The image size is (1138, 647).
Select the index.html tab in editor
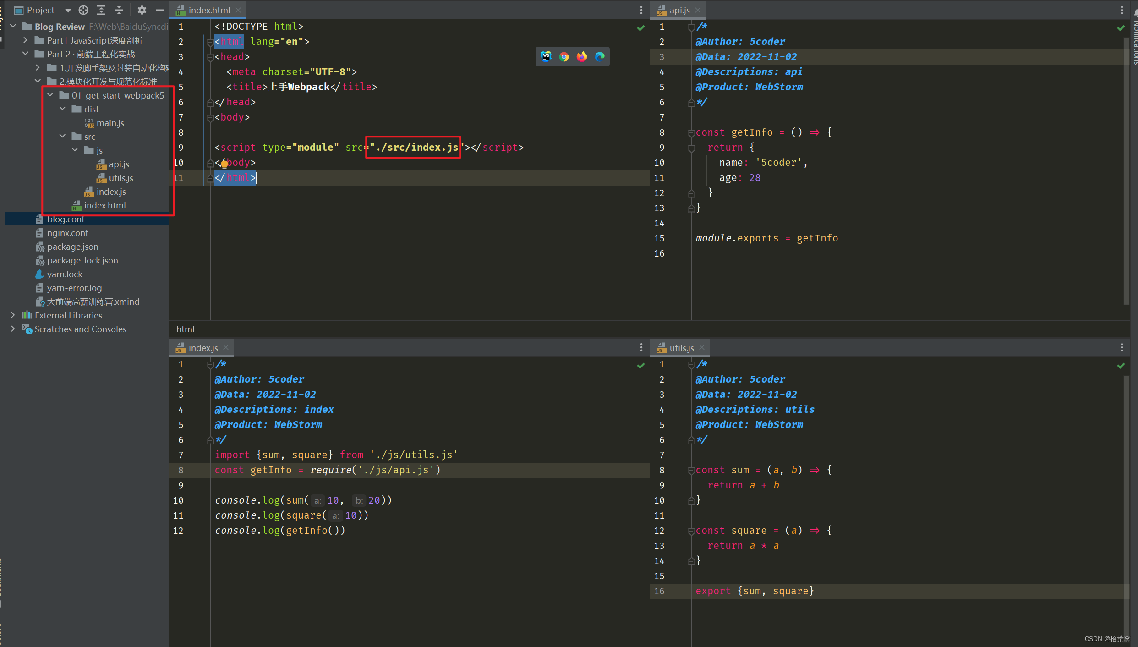click(x=206, y=9)
